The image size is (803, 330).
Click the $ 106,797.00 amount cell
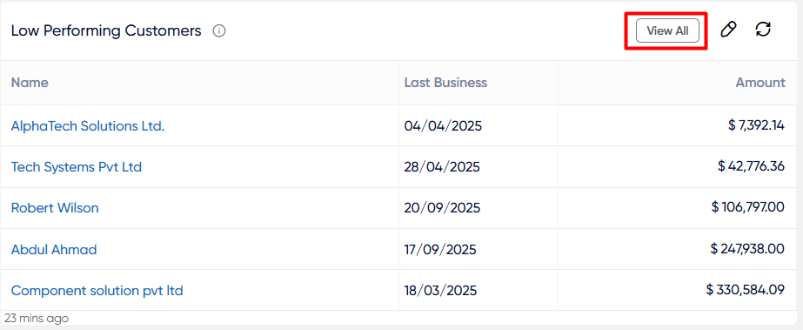[x=747, y=207]
